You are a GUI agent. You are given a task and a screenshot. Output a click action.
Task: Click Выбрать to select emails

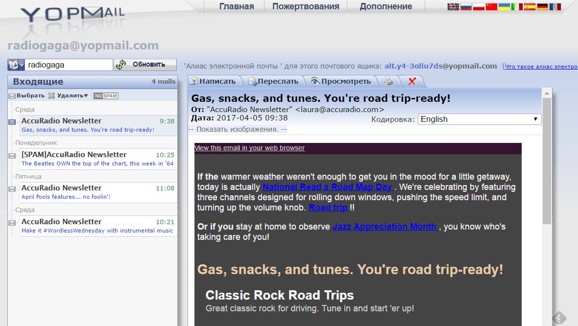tap(26, 96)
